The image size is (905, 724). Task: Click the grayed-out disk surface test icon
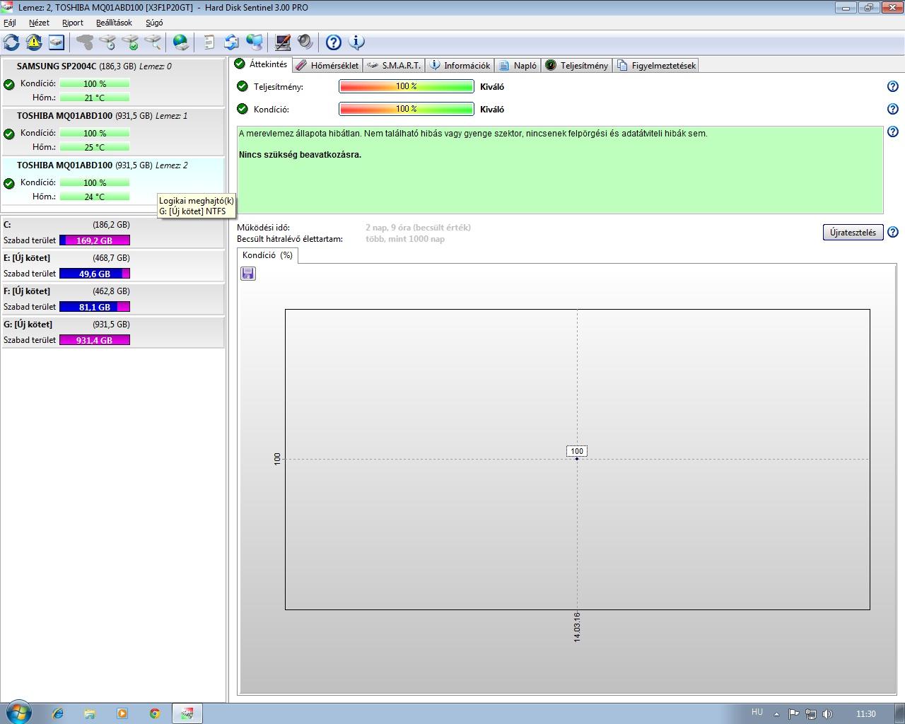(85, 42)
